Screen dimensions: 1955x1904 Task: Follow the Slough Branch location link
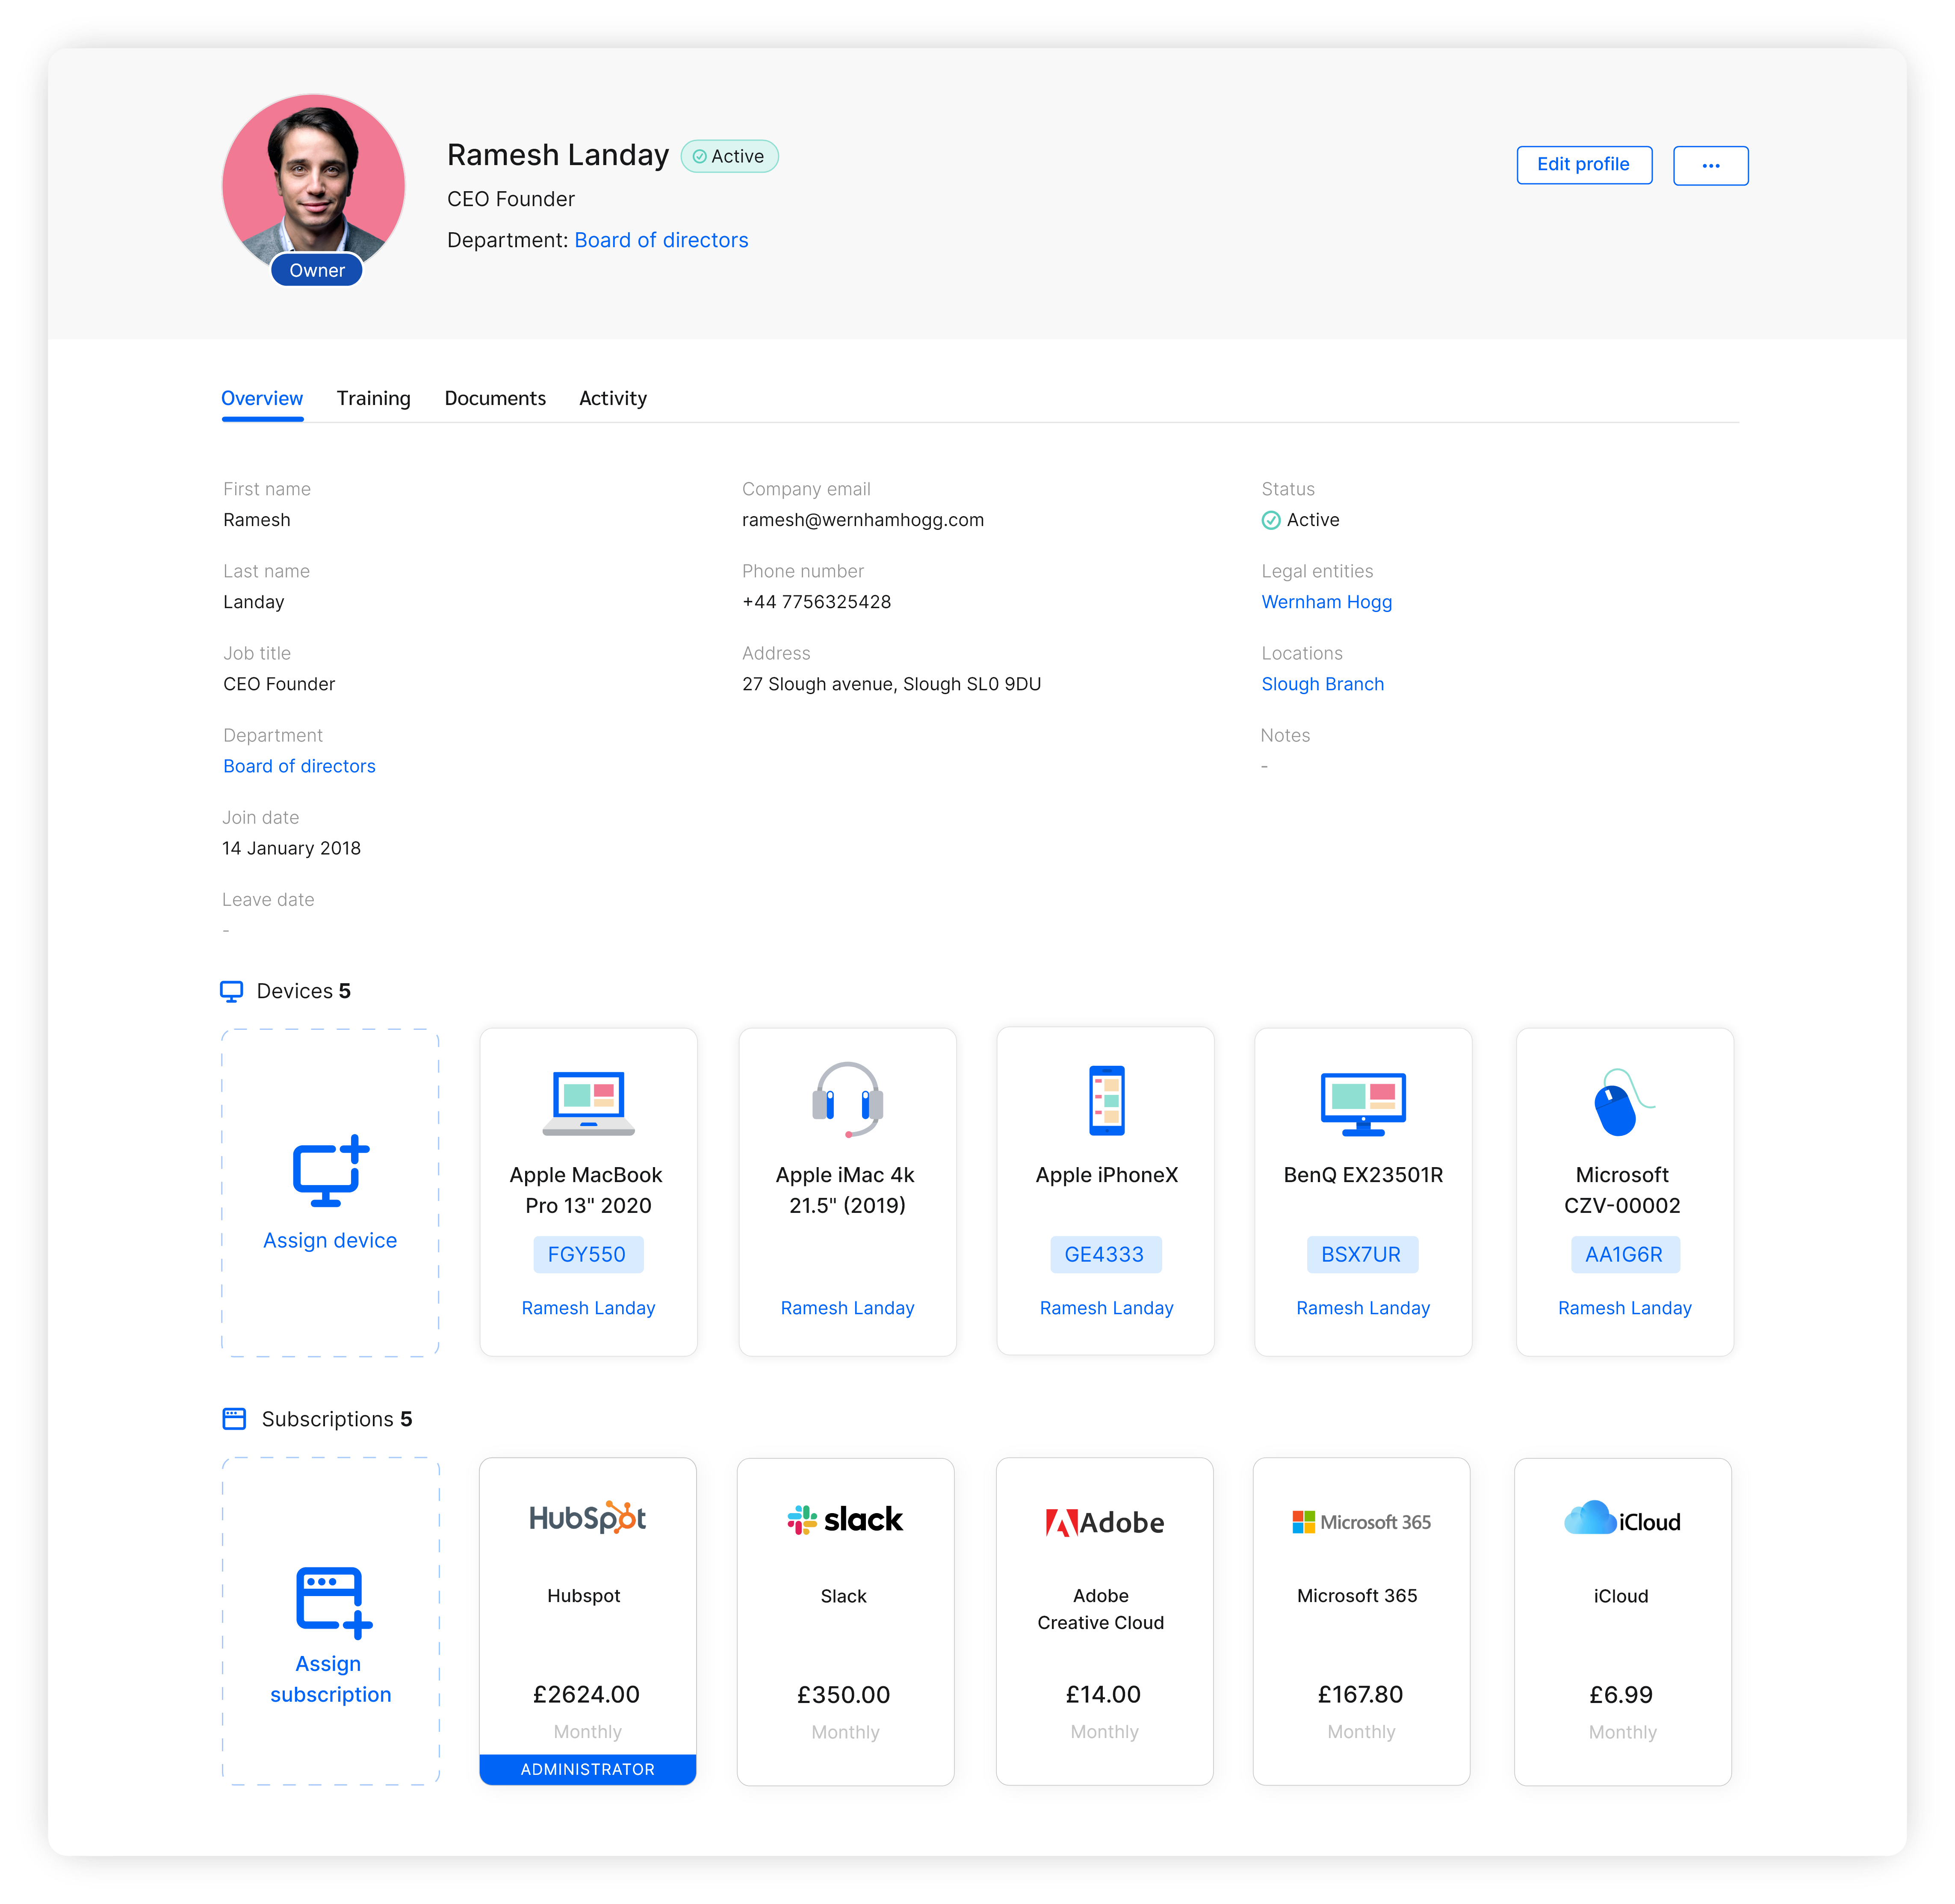tap(1322, 684)
